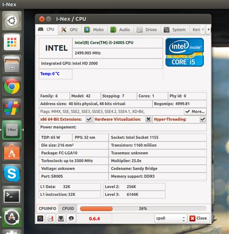Click the Flags list text field
This screenshot has width=229, height=234.
(111, 111)
